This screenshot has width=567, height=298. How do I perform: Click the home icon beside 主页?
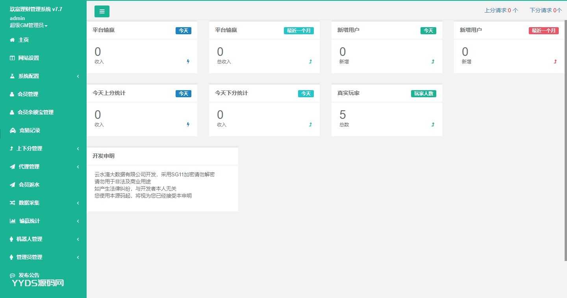coord(12,40)
